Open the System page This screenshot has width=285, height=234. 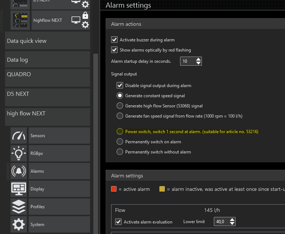[x=59, y=225]
